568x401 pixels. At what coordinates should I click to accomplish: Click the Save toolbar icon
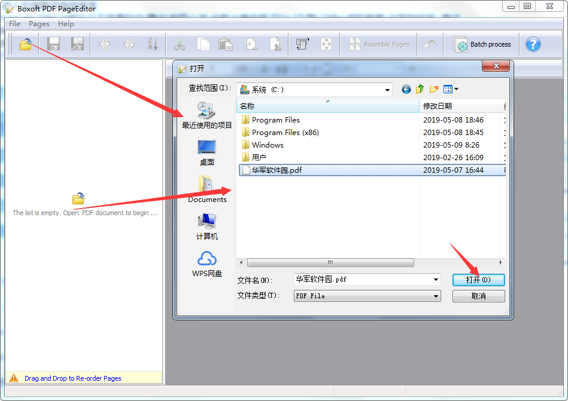53,44
